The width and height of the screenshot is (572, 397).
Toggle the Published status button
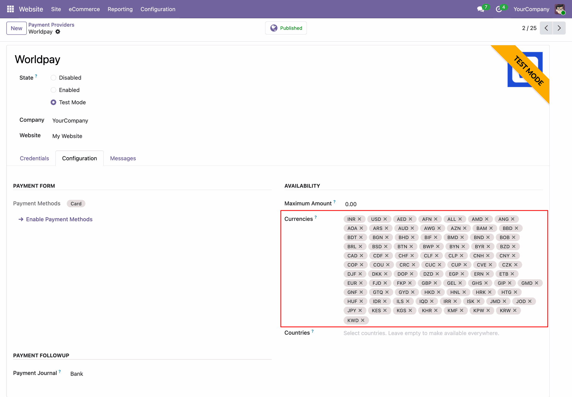point(286,28)
